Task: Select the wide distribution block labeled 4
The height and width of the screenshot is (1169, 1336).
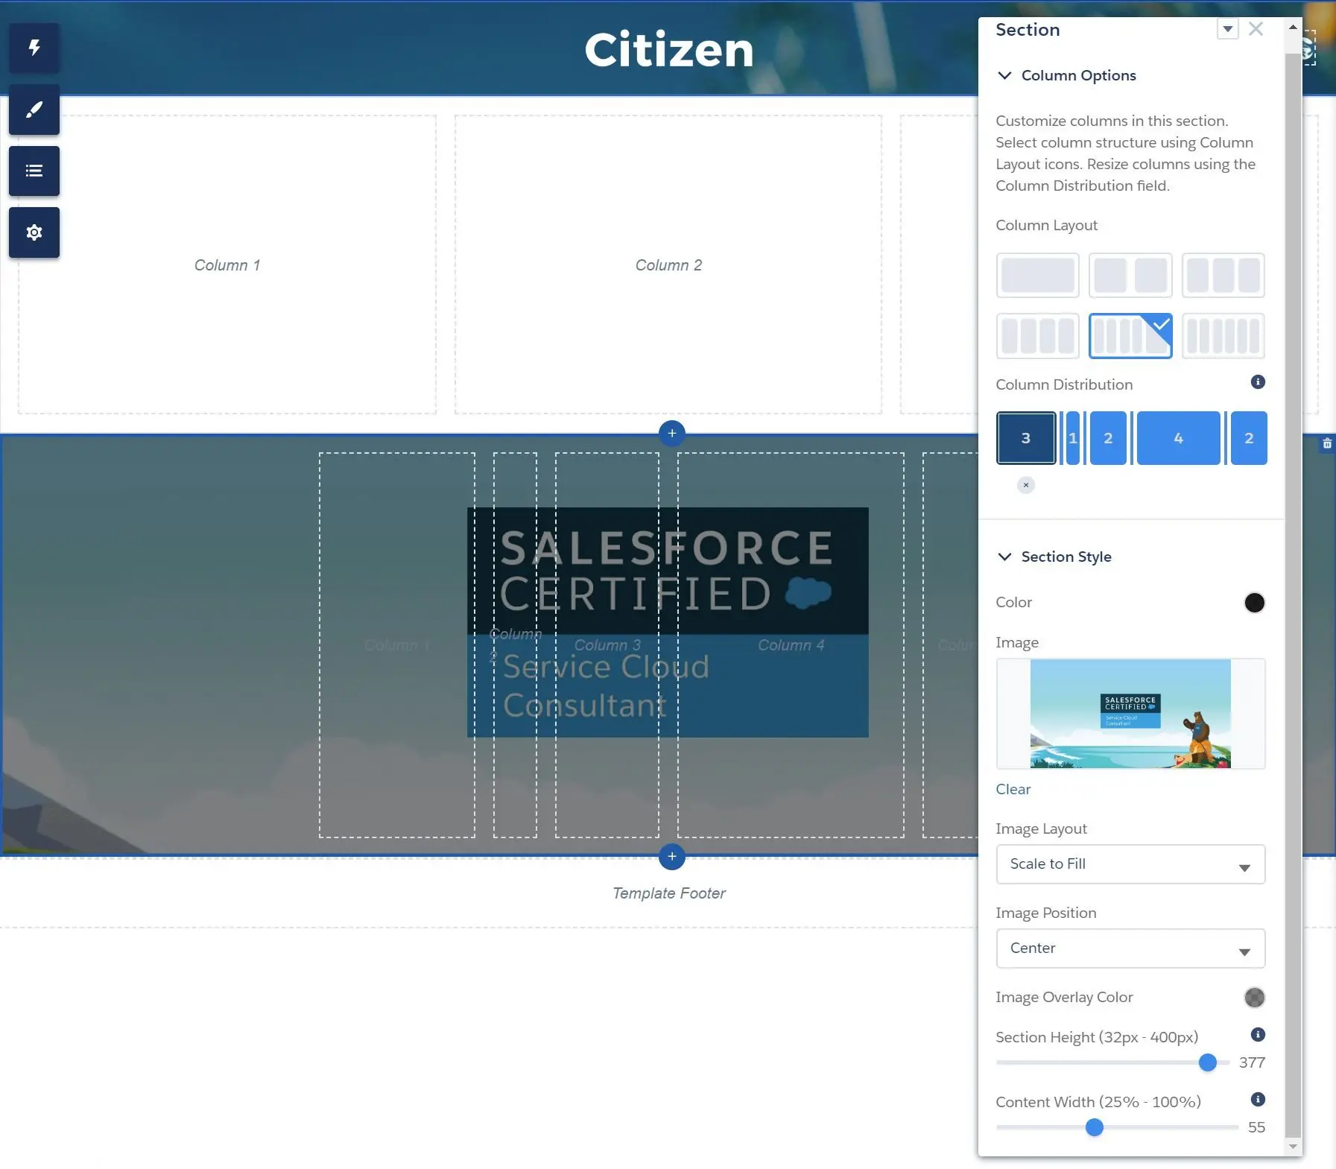Action: click(x=1179, y=438)
